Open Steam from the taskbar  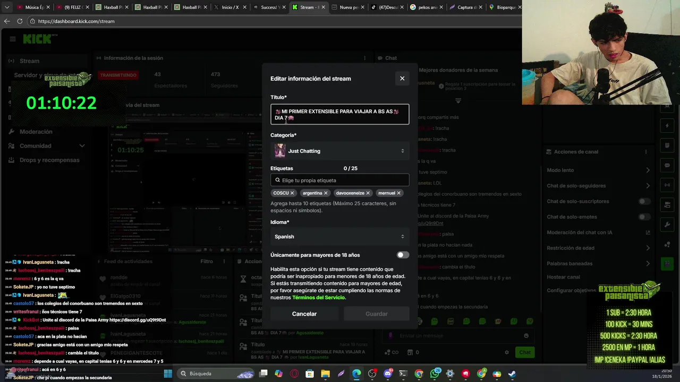512,374
